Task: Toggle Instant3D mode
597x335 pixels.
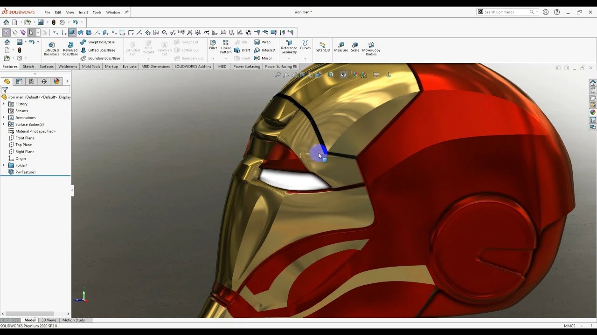Action: pos(322,47)
